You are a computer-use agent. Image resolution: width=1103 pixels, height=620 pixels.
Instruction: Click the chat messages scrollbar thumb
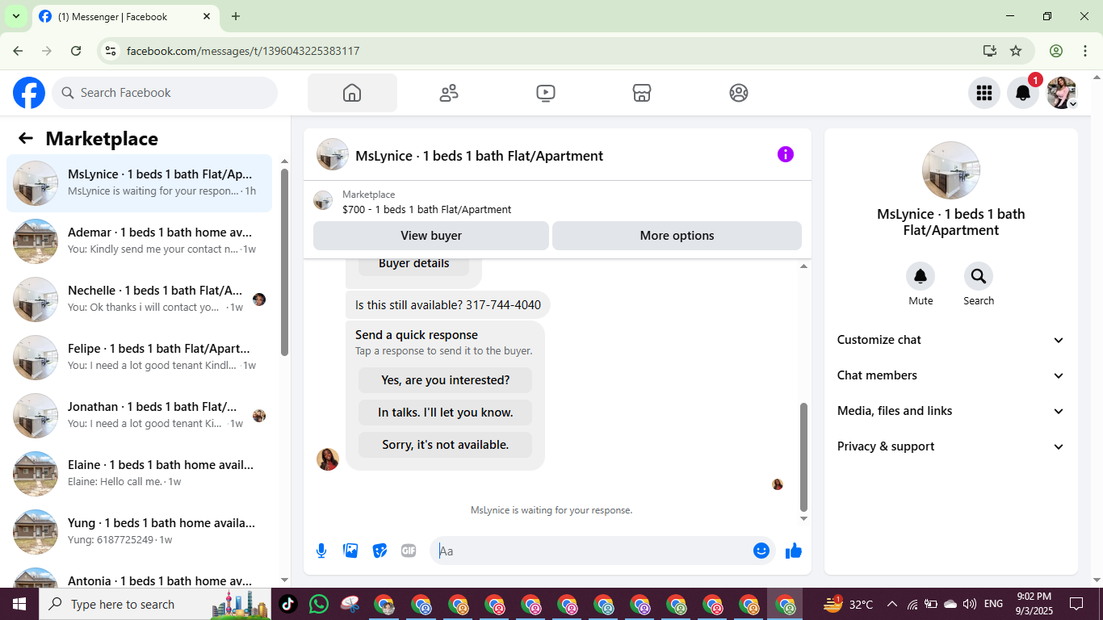[x=803, y=457]
